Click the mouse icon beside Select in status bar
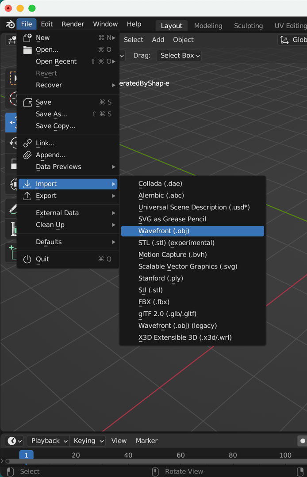This screenshot has height=477, width=307. (x=10, y=472)
